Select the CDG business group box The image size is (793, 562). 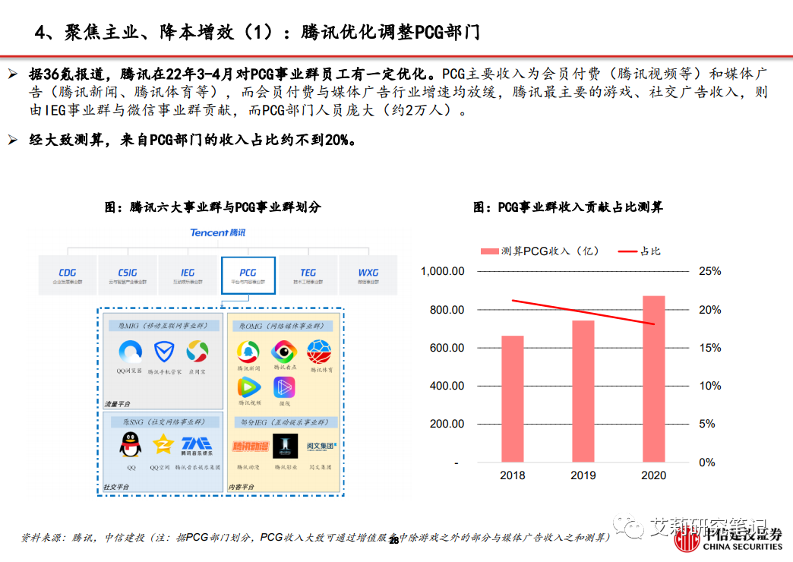68,275
